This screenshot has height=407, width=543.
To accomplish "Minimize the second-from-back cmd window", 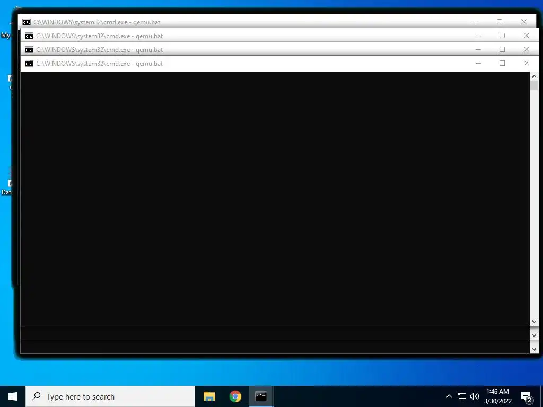I will [478, 36].
